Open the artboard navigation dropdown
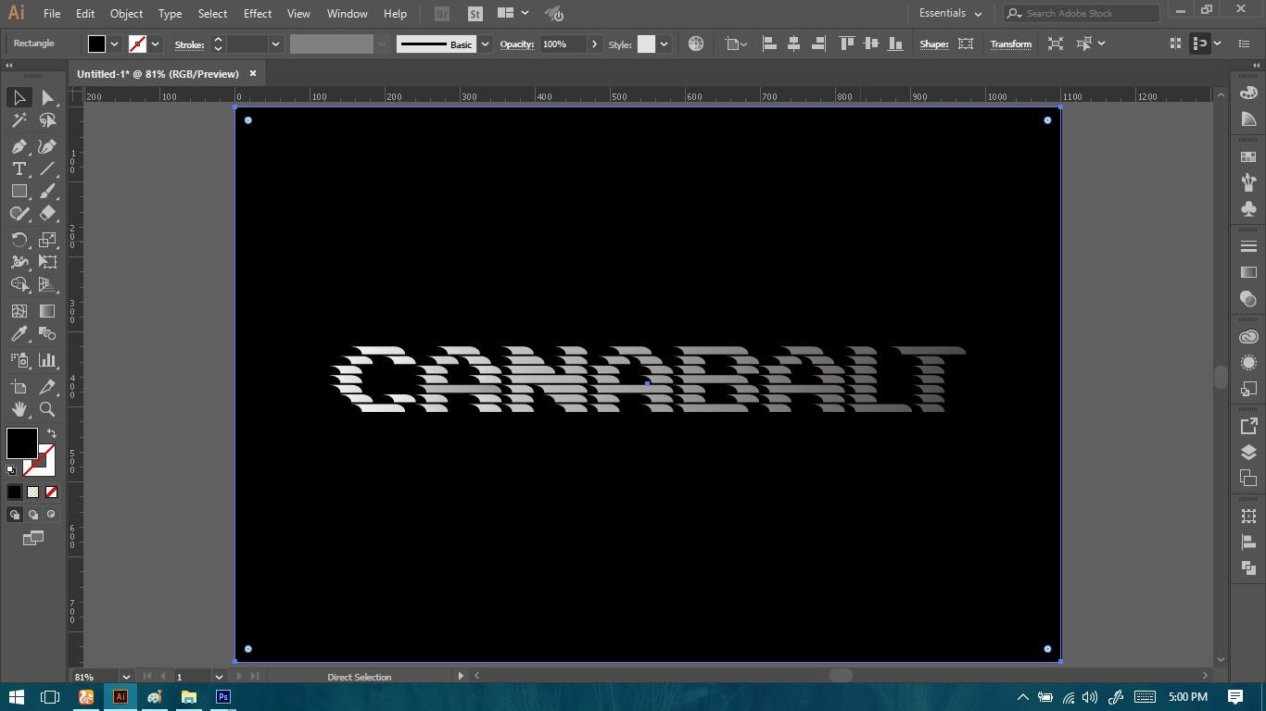The width and height of the screenshot is (1266, 711). (219, 677)
